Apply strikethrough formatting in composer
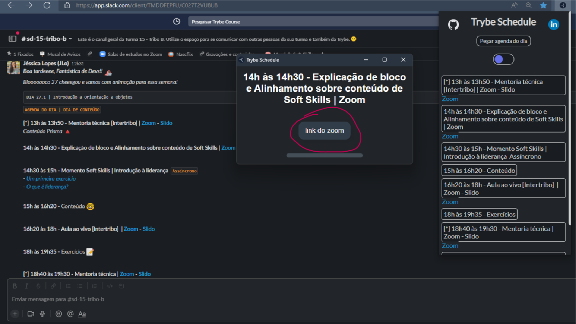 pos(38,286)
